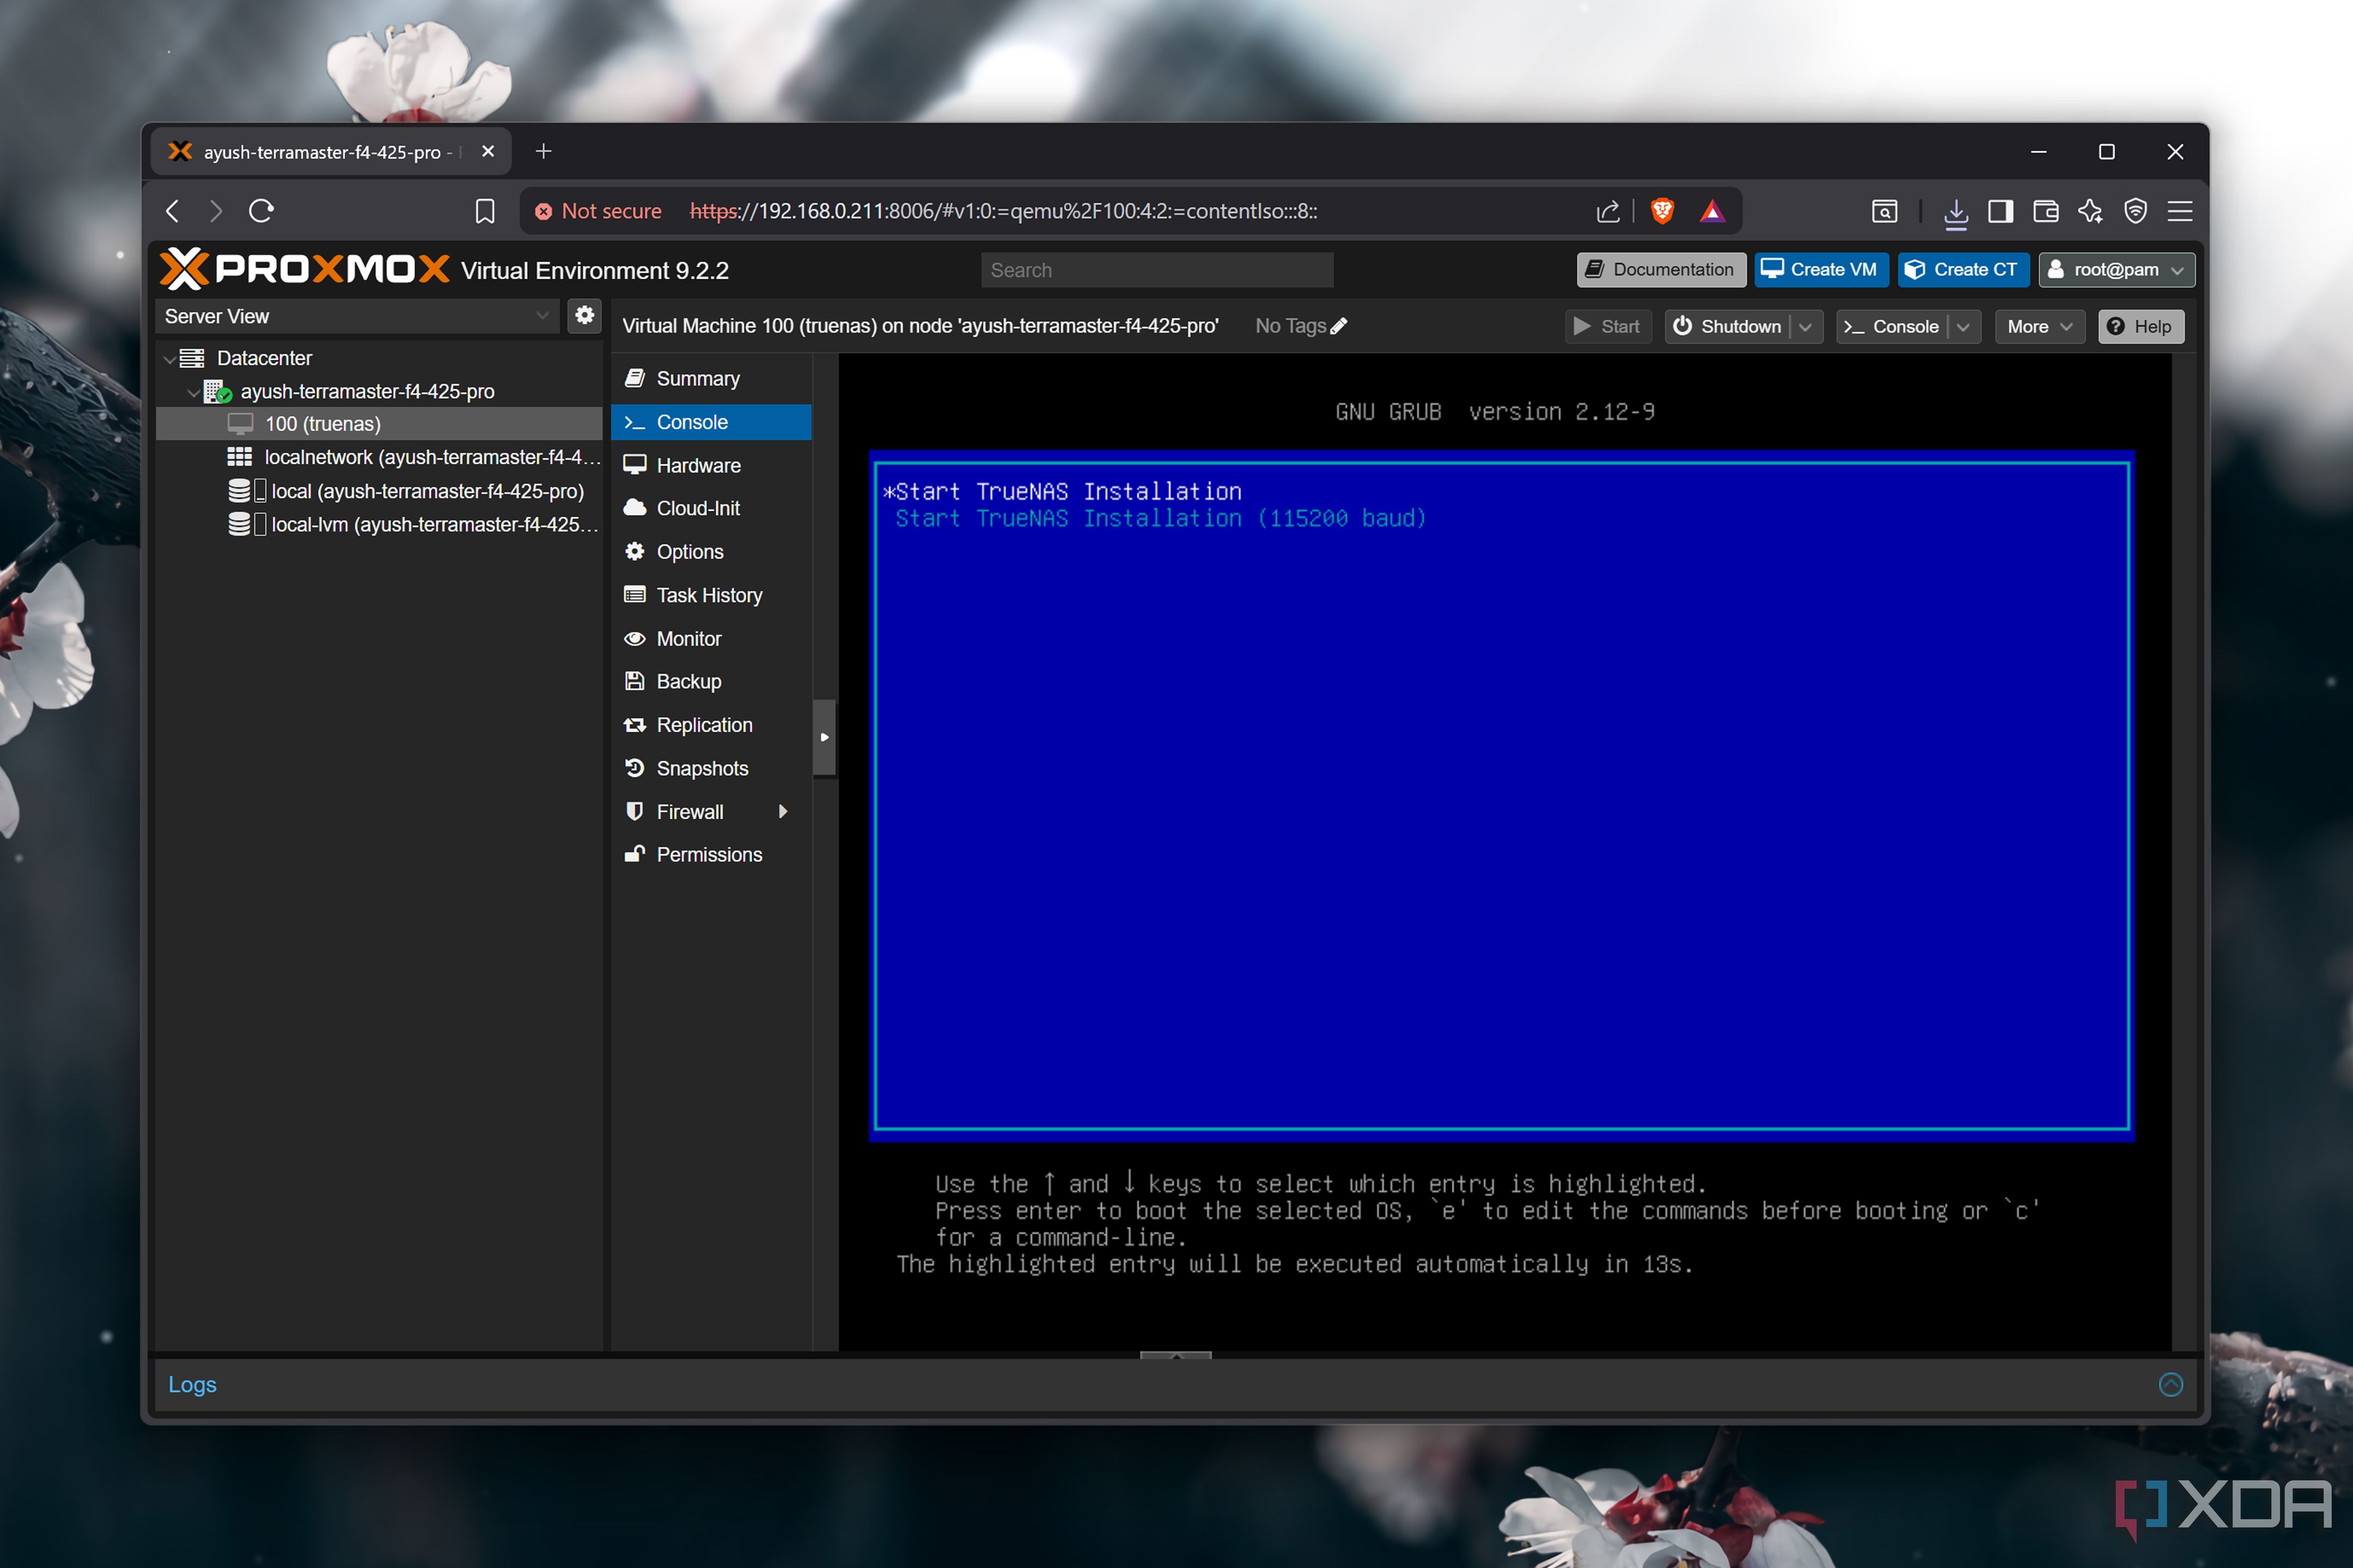Open the Brave Shields lion icon
The height and width of the screenshot is (1568, 2353).
1663,211
